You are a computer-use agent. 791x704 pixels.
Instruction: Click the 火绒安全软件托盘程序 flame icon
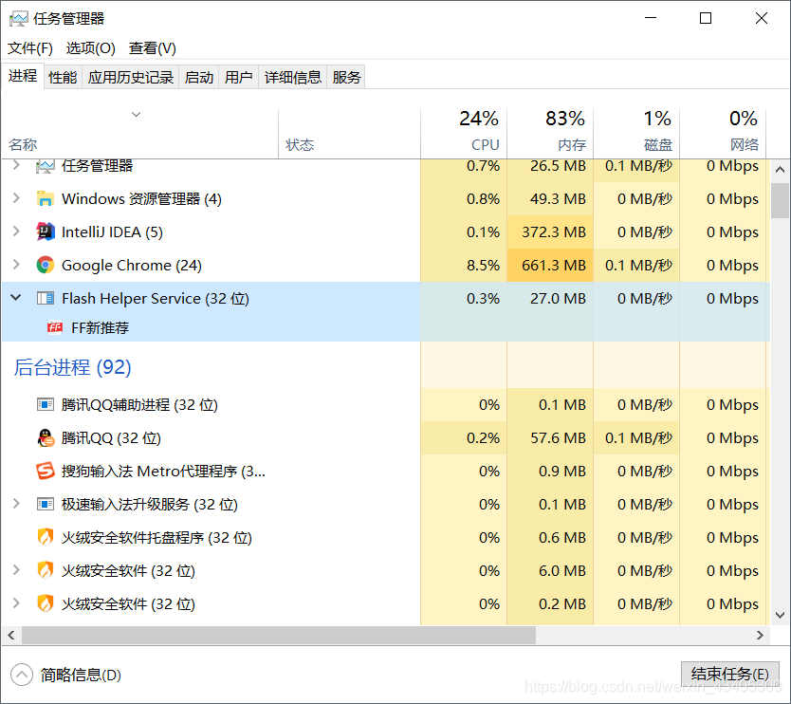pos(45,537)
